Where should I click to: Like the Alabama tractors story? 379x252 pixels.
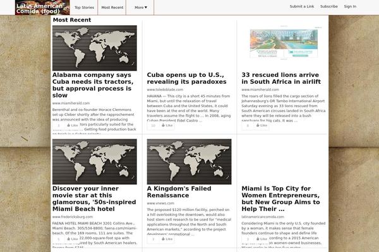[72, 125]
